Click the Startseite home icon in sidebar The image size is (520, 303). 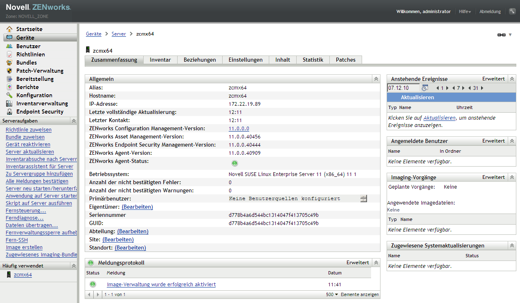(9, 29)
